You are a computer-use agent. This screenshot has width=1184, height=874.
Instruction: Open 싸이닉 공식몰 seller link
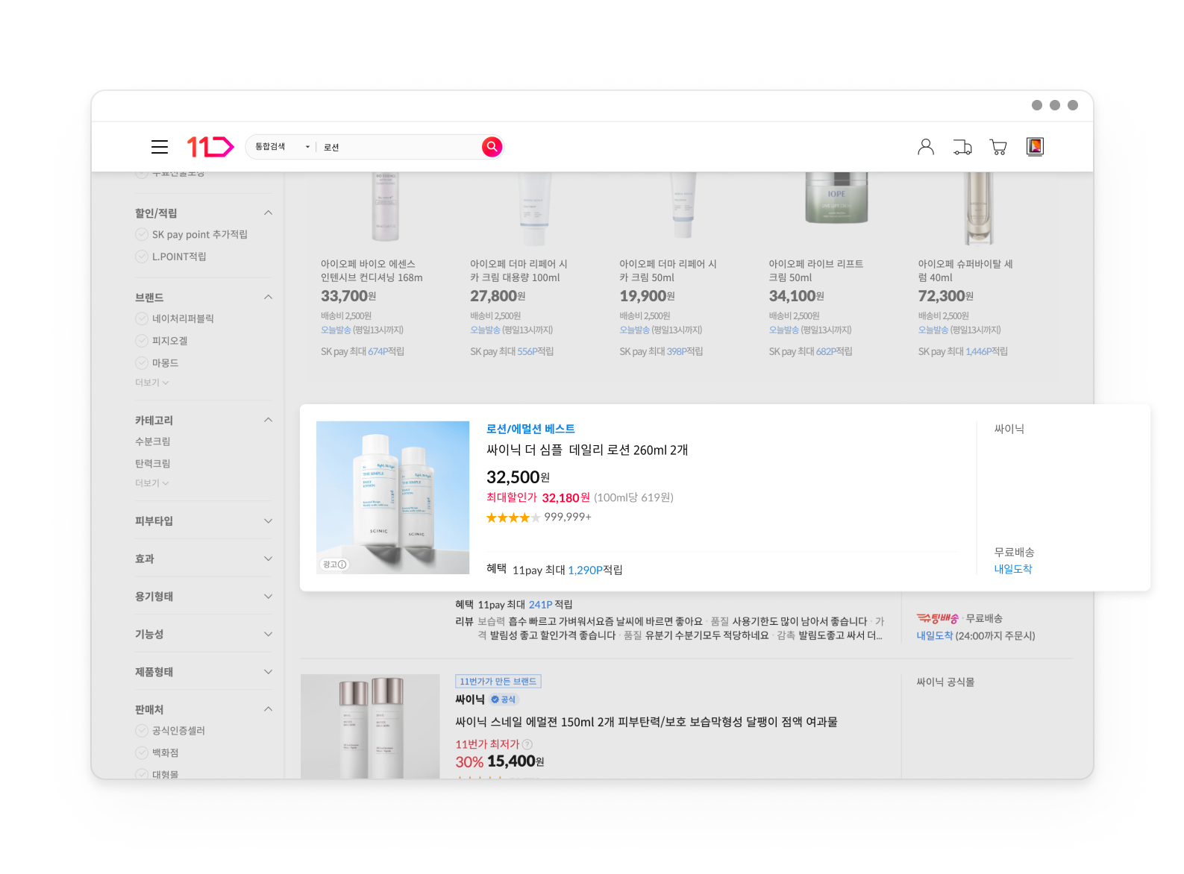click(x=945, y=682)
